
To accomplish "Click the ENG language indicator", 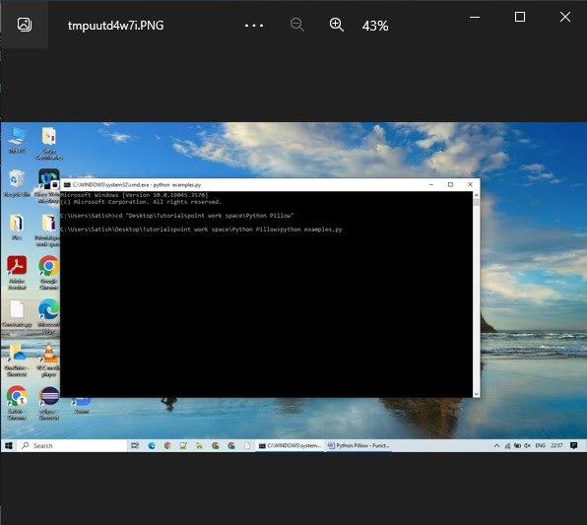I will 540,445.
